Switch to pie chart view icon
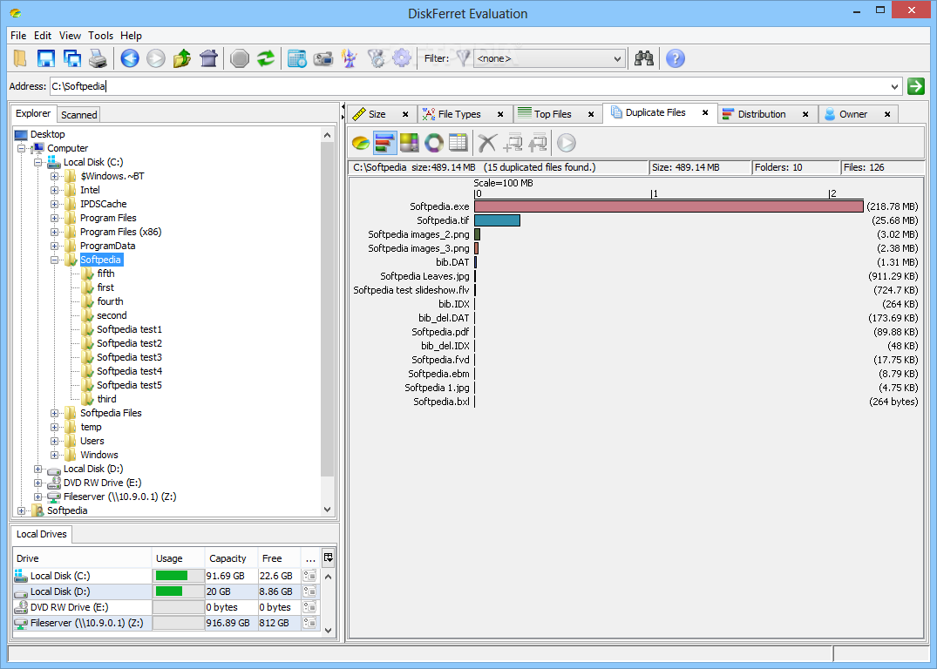937x669 pixels. click(x=360, y=143)
